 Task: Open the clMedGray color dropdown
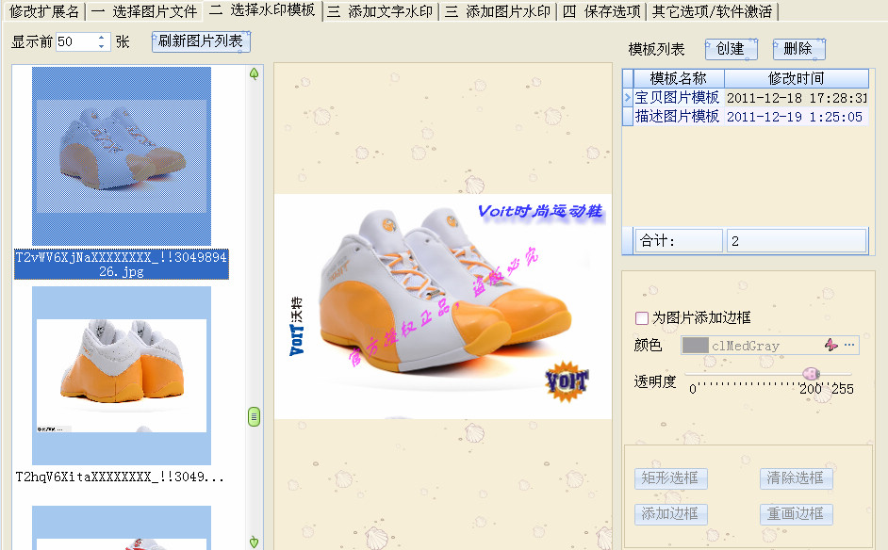745,346
